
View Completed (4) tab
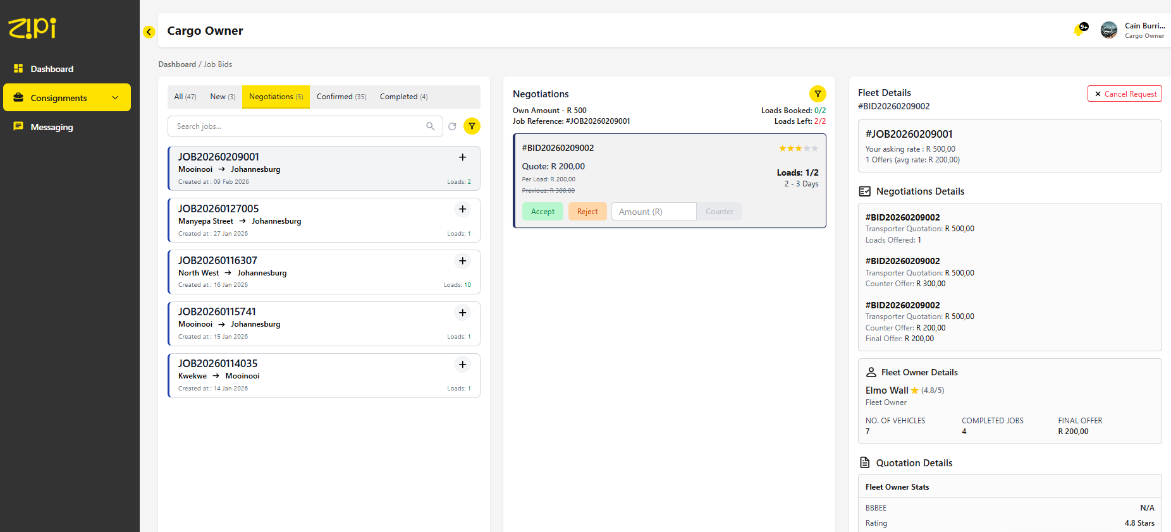403,97
